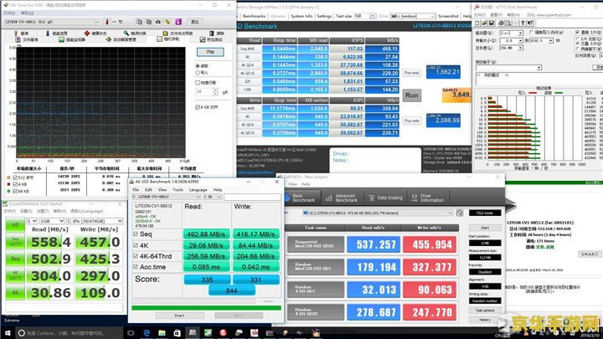Click the Print preview icon in ATTO toolbar

click(508, 23)
